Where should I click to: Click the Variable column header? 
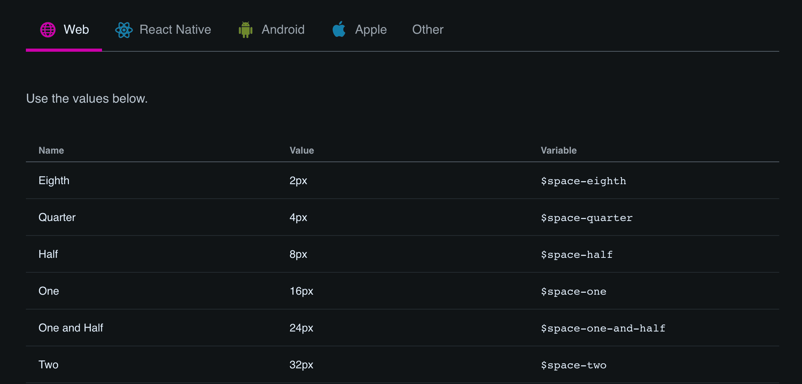(558, 150)
